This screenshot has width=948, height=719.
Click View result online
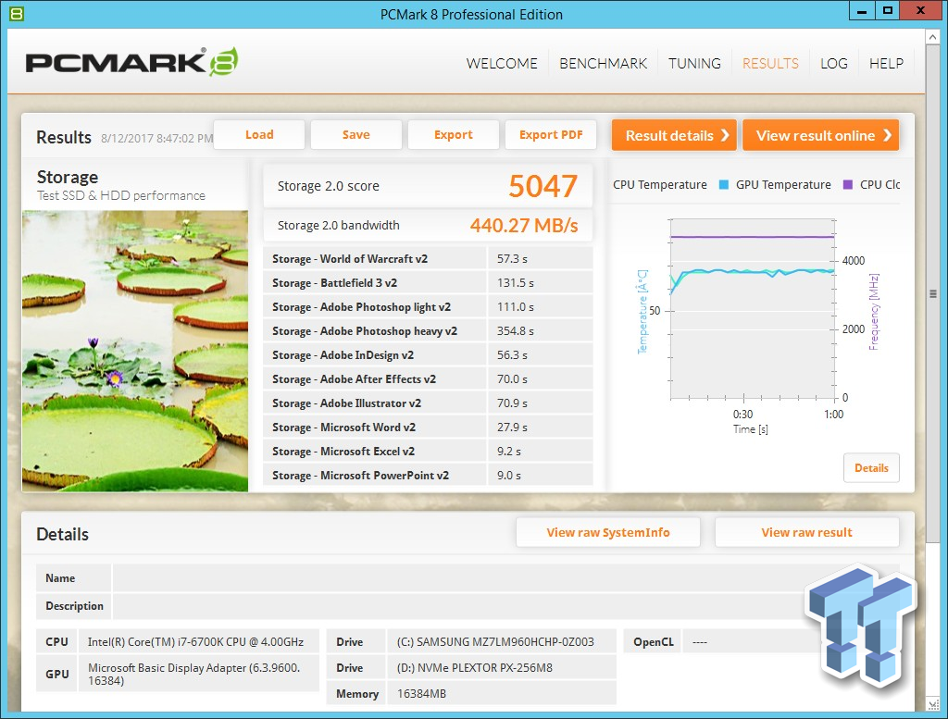(x=820, y=135)
